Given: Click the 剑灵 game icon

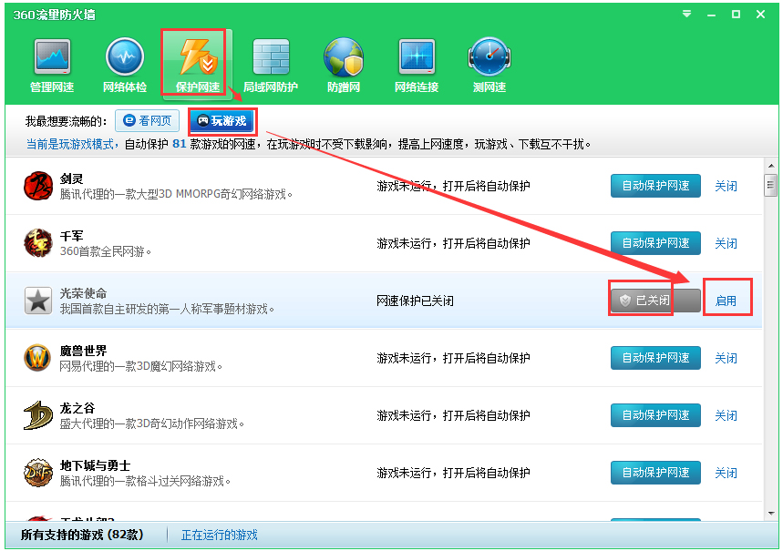Looking at the screenshot, I should pos(38,186).
